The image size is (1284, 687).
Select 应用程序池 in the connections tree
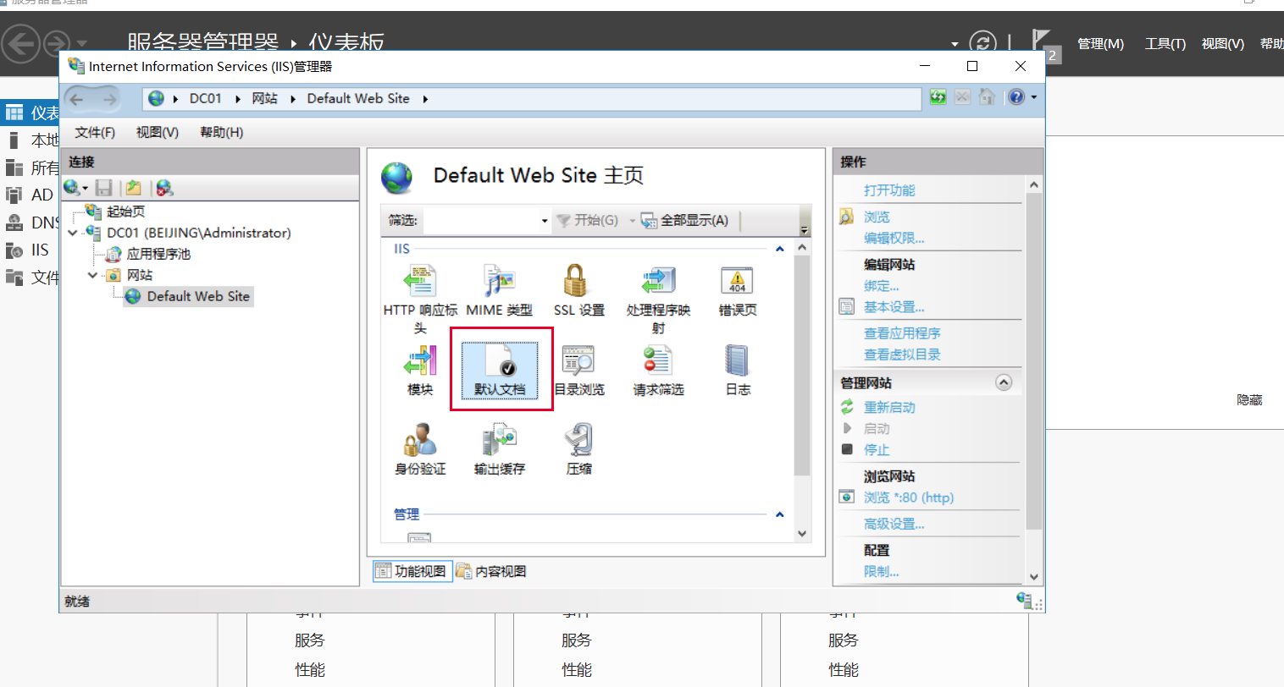tap(158, 254)
